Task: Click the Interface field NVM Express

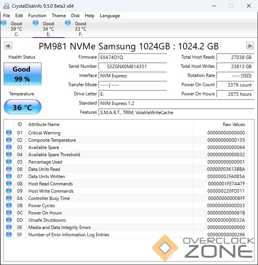Action: pos(132,76)
